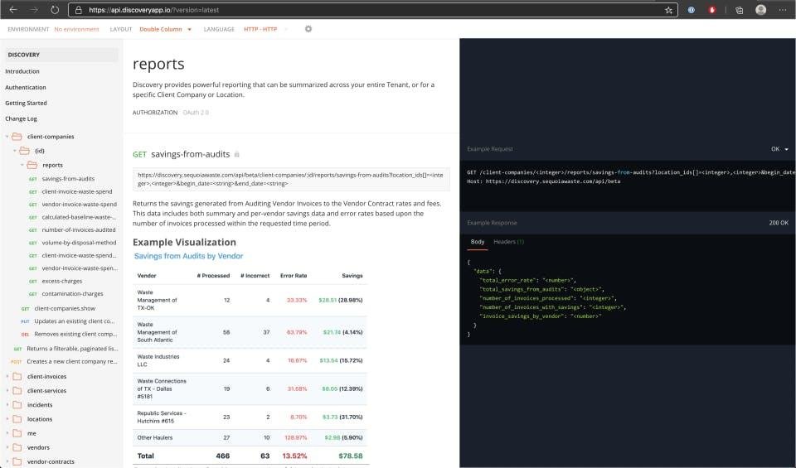
Task: Click the browser address bar URL
Action: point(154,10)
